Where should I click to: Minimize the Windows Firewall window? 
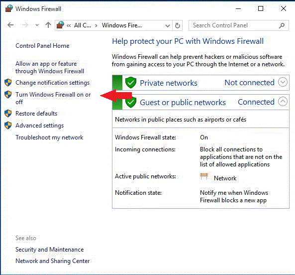238,8
